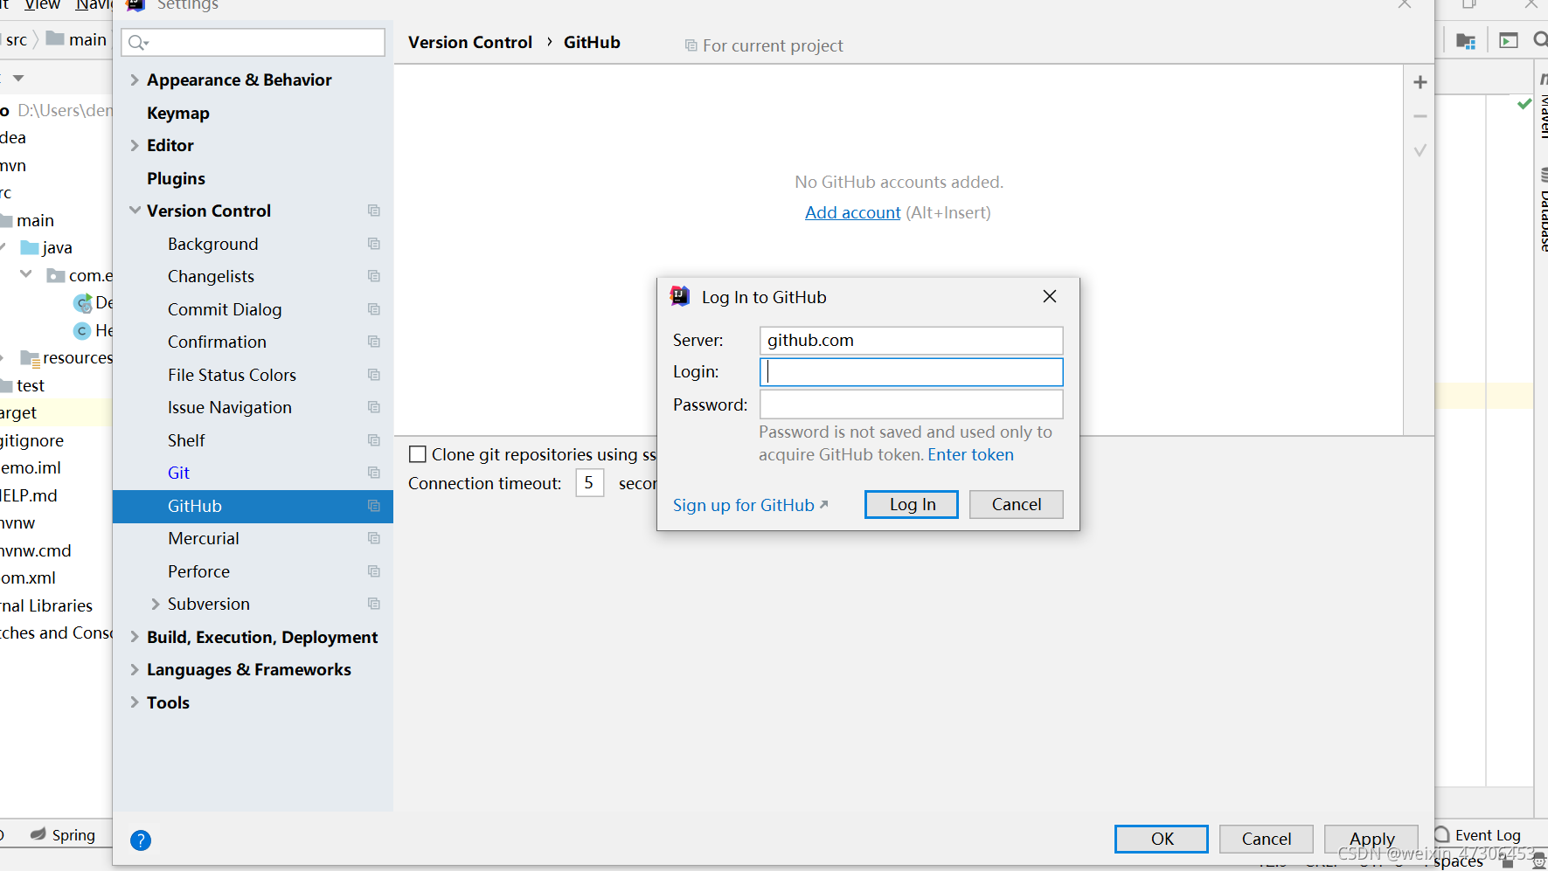Click the settings search box
The width and height of the screenshot is (1548, 871).
[253, 42]
